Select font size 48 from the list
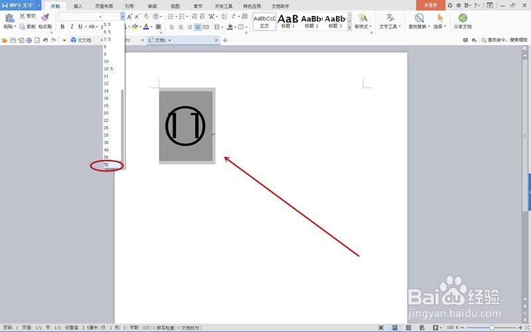This screenshot has width=531, height=332. (x=112, y=150)
